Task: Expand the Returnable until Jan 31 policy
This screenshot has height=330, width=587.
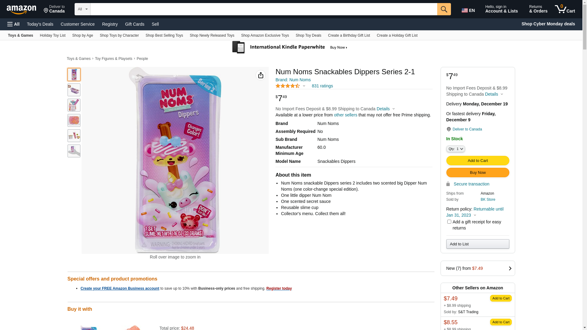Action: pyautogui.click(x=474, y=212)
